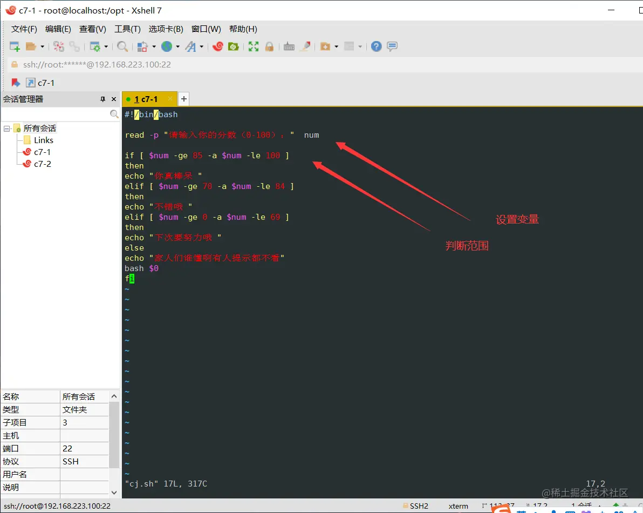
Task: Click the chat feedback bubble icon
Action: (x=392, y=46)
